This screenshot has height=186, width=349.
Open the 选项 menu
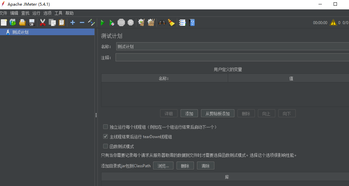(48, 13)
